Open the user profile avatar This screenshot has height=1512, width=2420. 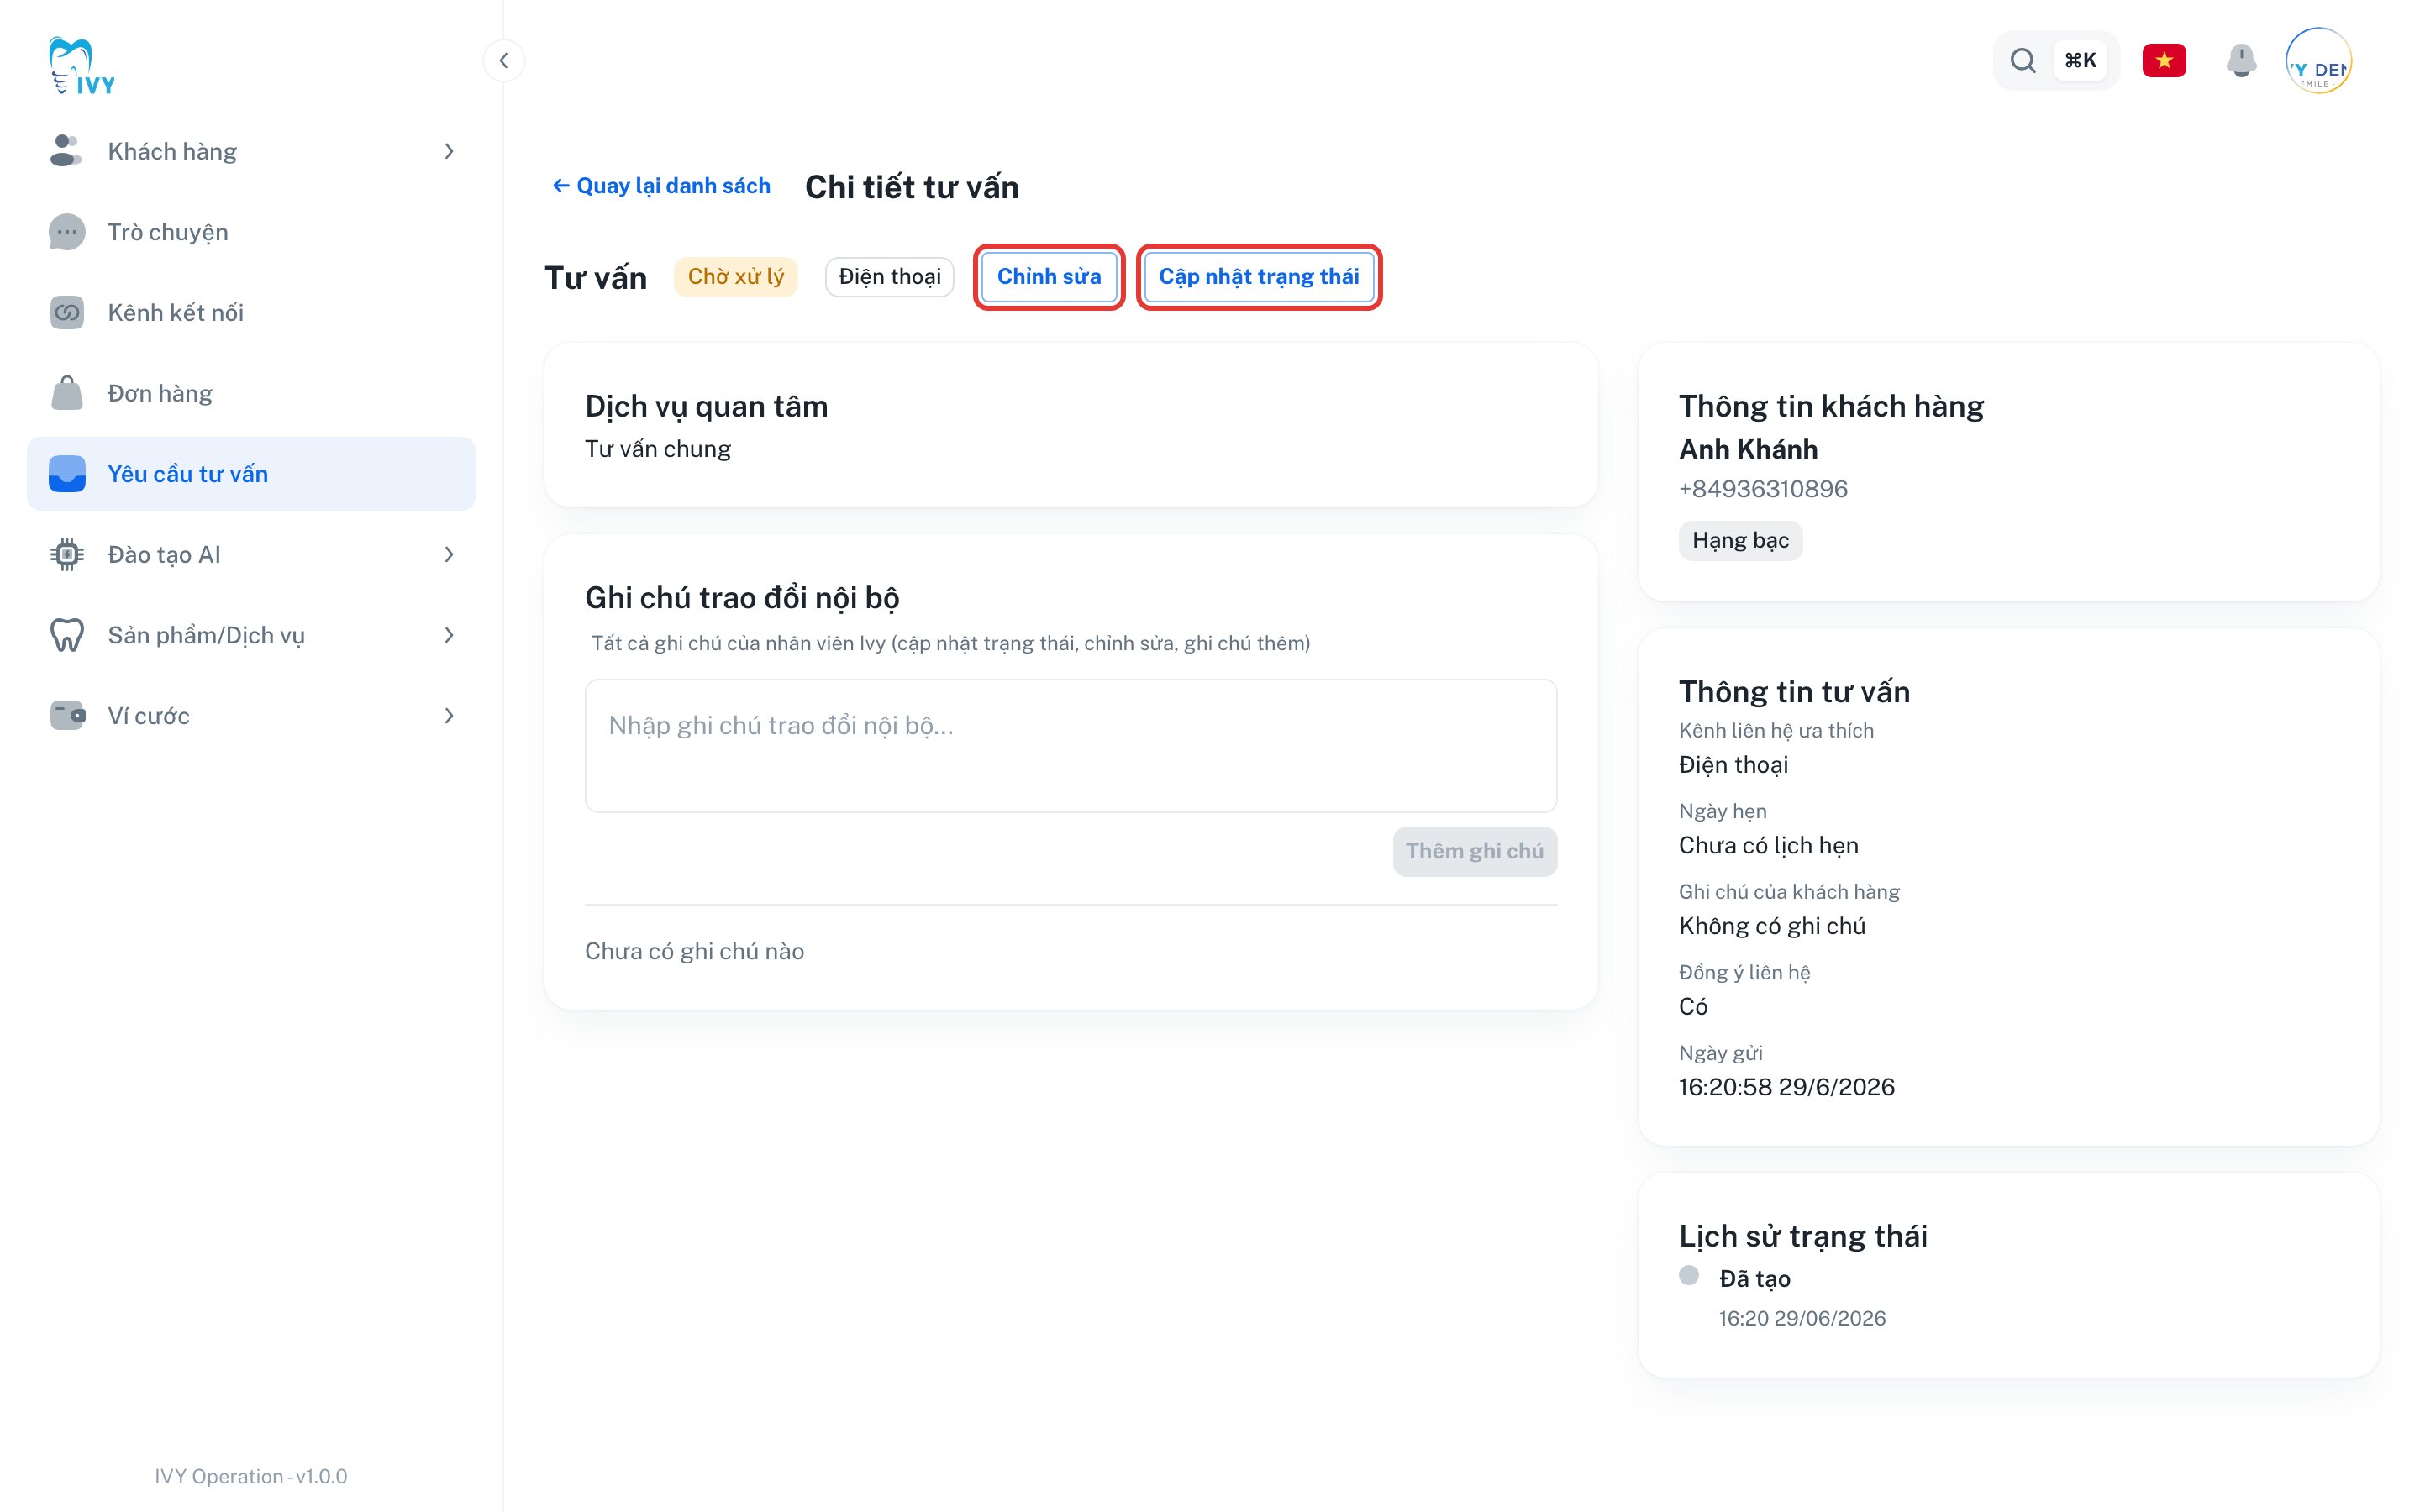(2318, 61)
